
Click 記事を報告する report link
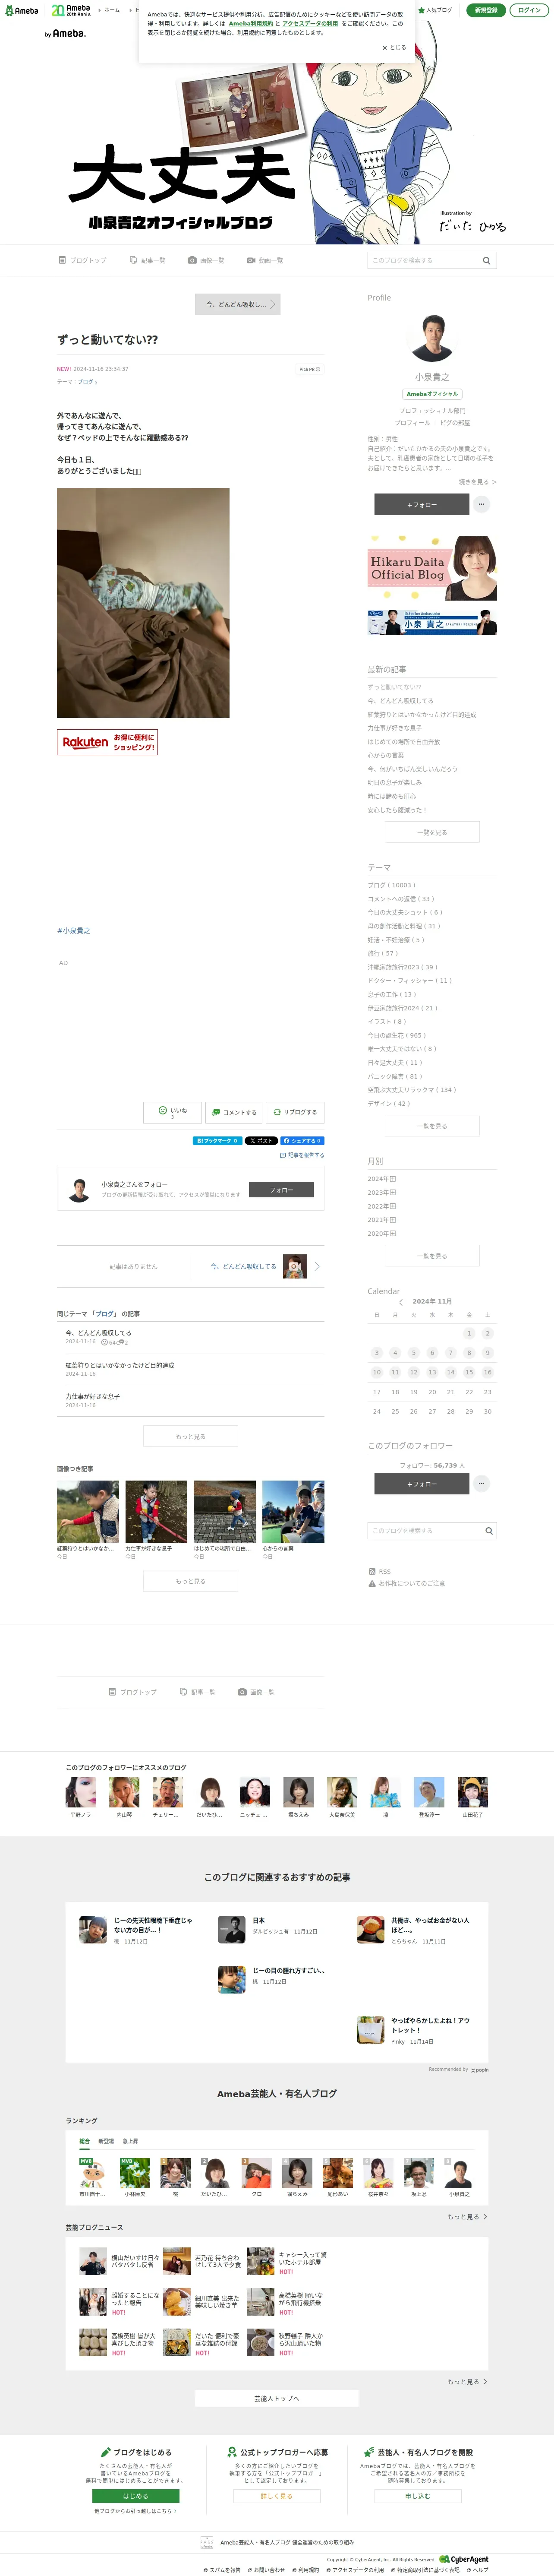303,1155
